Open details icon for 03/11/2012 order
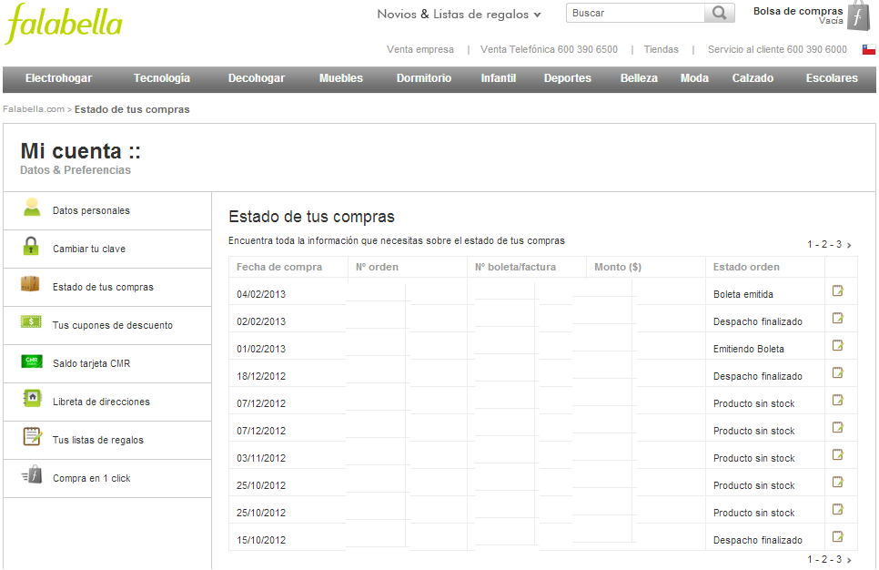This screenshot has width=879, height=570. (837, 454)
